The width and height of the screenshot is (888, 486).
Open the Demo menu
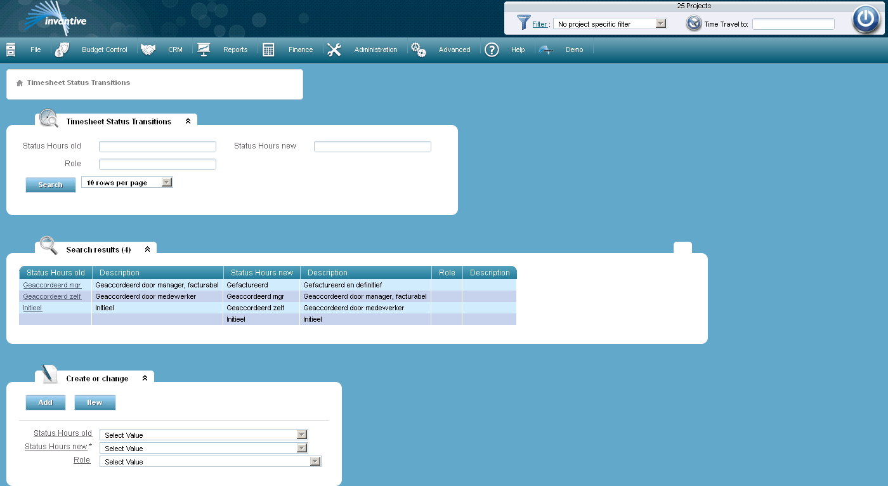pyautogui.click(x=573, y=49)
